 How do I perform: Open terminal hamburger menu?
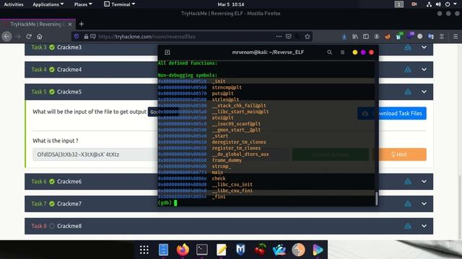342,53
